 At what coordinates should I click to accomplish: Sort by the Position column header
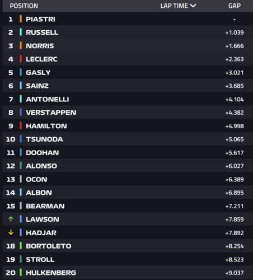pos(24,6)
